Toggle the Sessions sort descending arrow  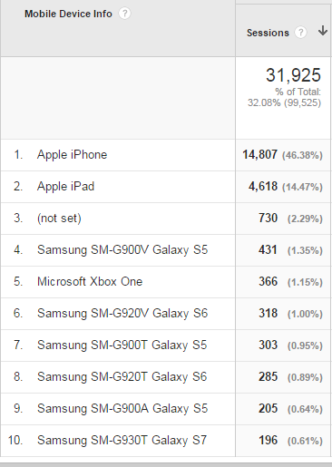[323, 31]
